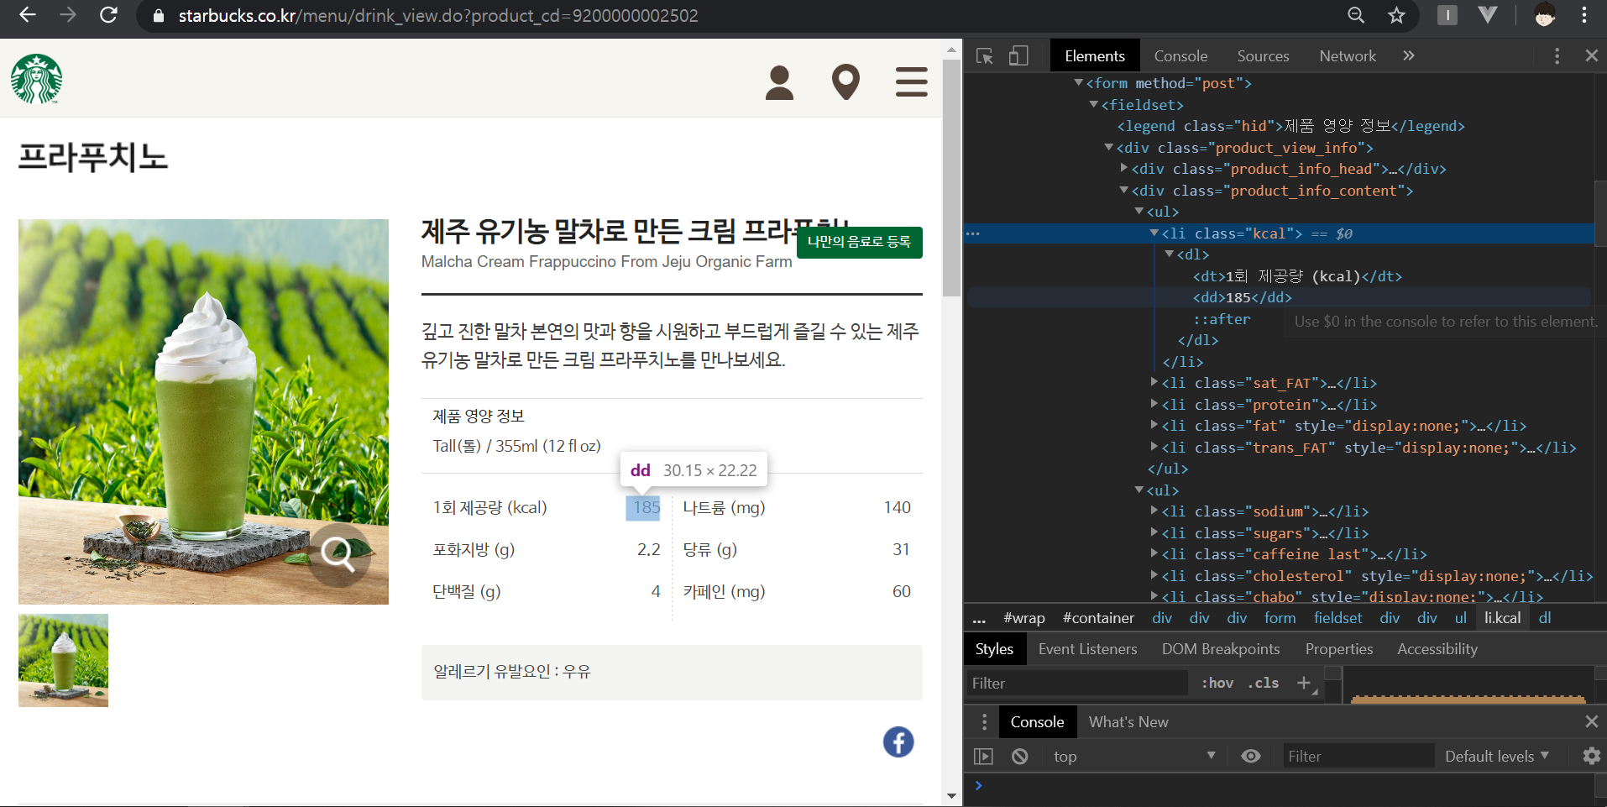
Task: Open the user account person icon
Action: tap(779, 82)
